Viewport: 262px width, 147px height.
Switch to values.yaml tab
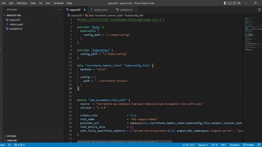tap(101, 10)
